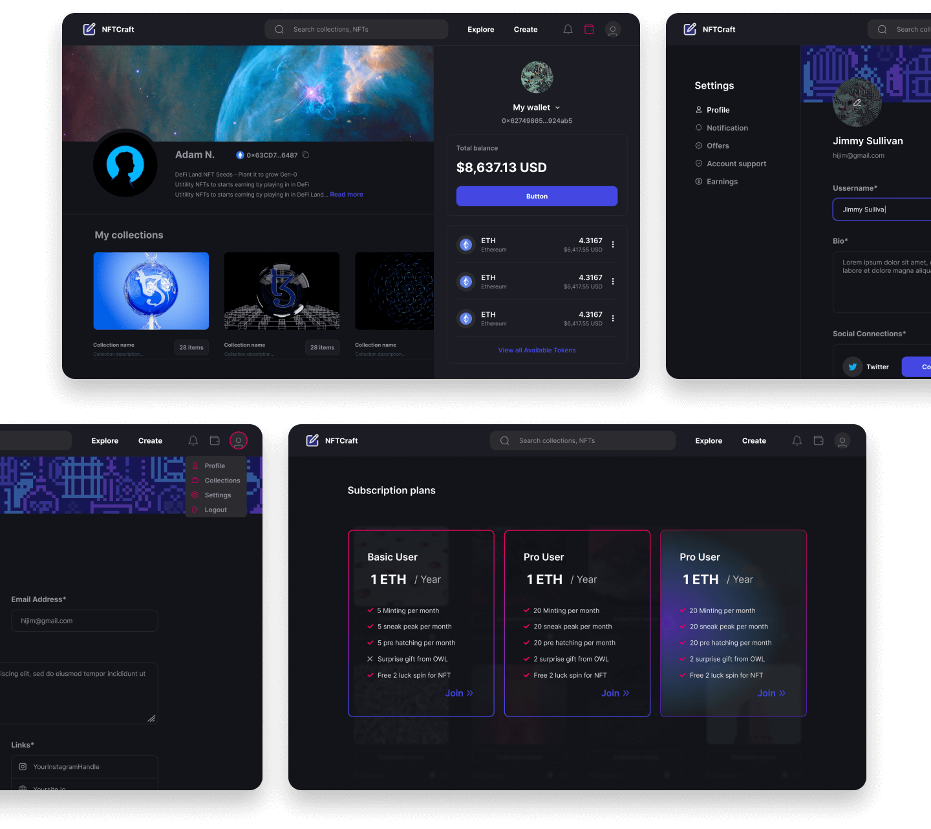Click bell icon in Subscription plans window

(797, 440)
